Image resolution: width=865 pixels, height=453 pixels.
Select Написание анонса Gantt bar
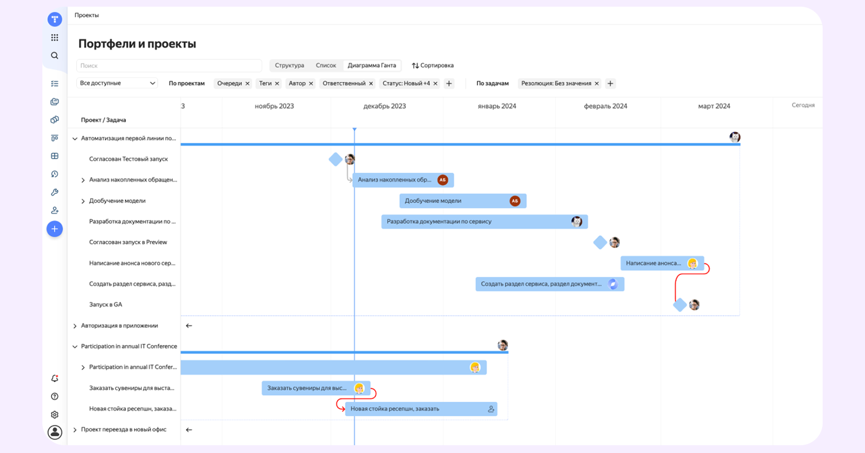(x=662, y=263)
